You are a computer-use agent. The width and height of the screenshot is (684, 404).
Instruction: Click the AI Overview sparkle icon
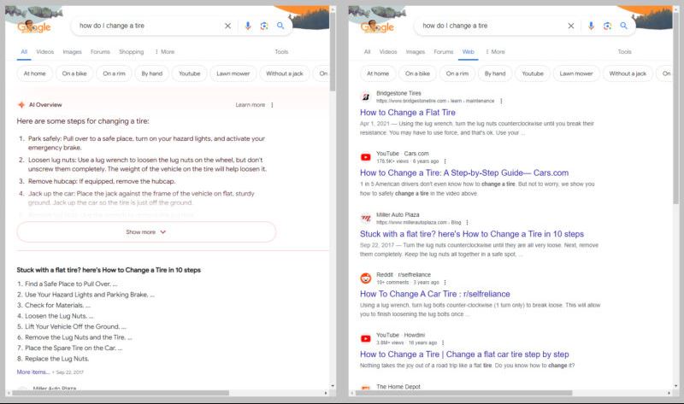(x=21, y=104)
